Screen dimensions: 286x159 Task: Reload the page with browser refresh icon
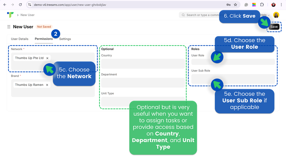(20, 5)
